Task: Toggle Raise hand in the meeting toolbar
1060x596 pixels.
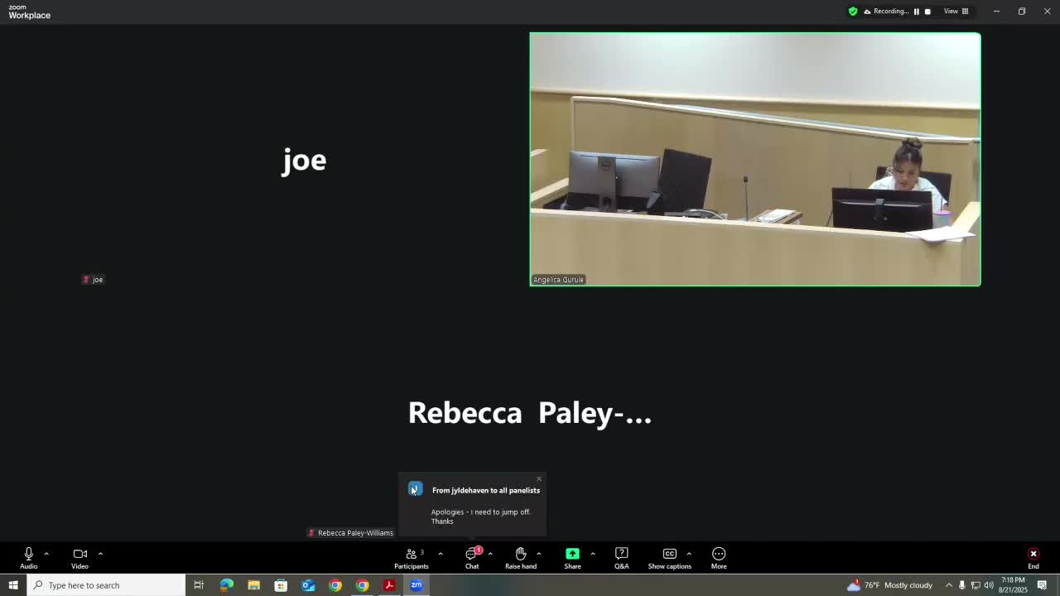Action: pyautogui.click(x=521, y=558)
